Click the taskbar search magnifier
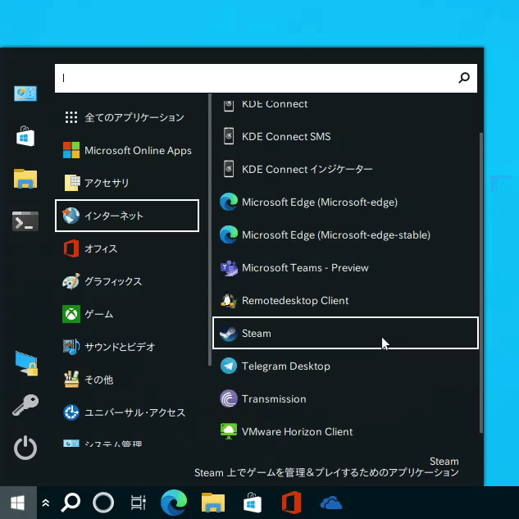Viewport: 519px width, 519px height. 71,503
